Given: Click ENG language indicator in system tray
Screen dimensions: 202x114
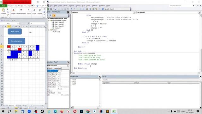Looking at the screenshot, I should click(x=183, y=111).
